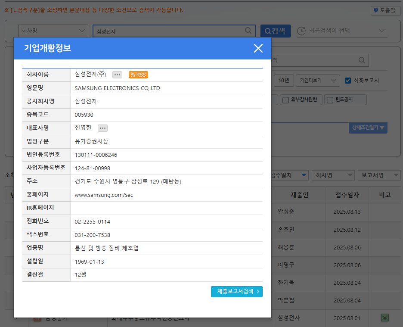Click the stock code 005930
Image resolution: width=403 pixels, height=327 pixels.
(84, 115)
